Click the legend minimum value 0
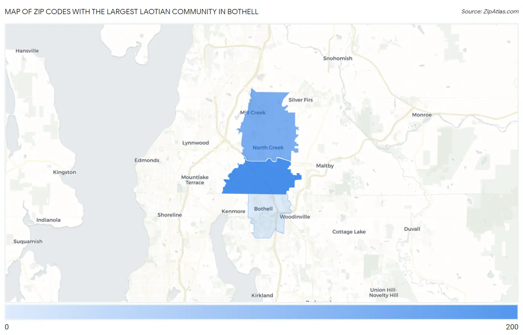Screen dimensions: 523x335 (x=7, y=327)
